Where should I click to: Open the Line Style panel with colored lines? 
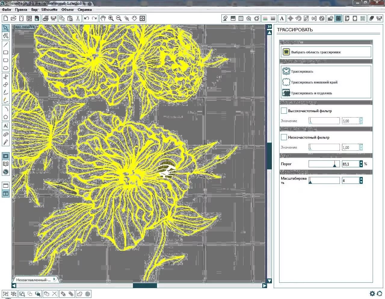tap(265, 18)
